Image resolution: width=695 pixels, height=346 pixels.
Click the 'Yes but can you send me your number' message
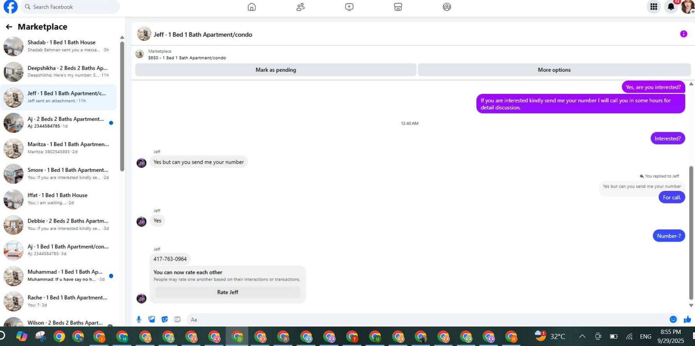[x=199, y=162]
